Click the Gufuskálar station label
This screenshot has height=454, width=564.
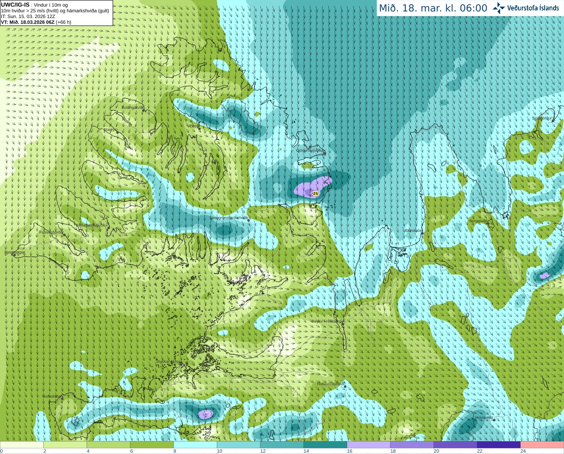click(x=52, y=396)
